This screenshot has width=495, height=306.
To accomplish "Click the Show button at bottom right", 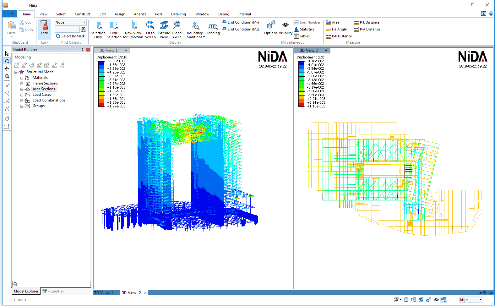I will (486, 293).
